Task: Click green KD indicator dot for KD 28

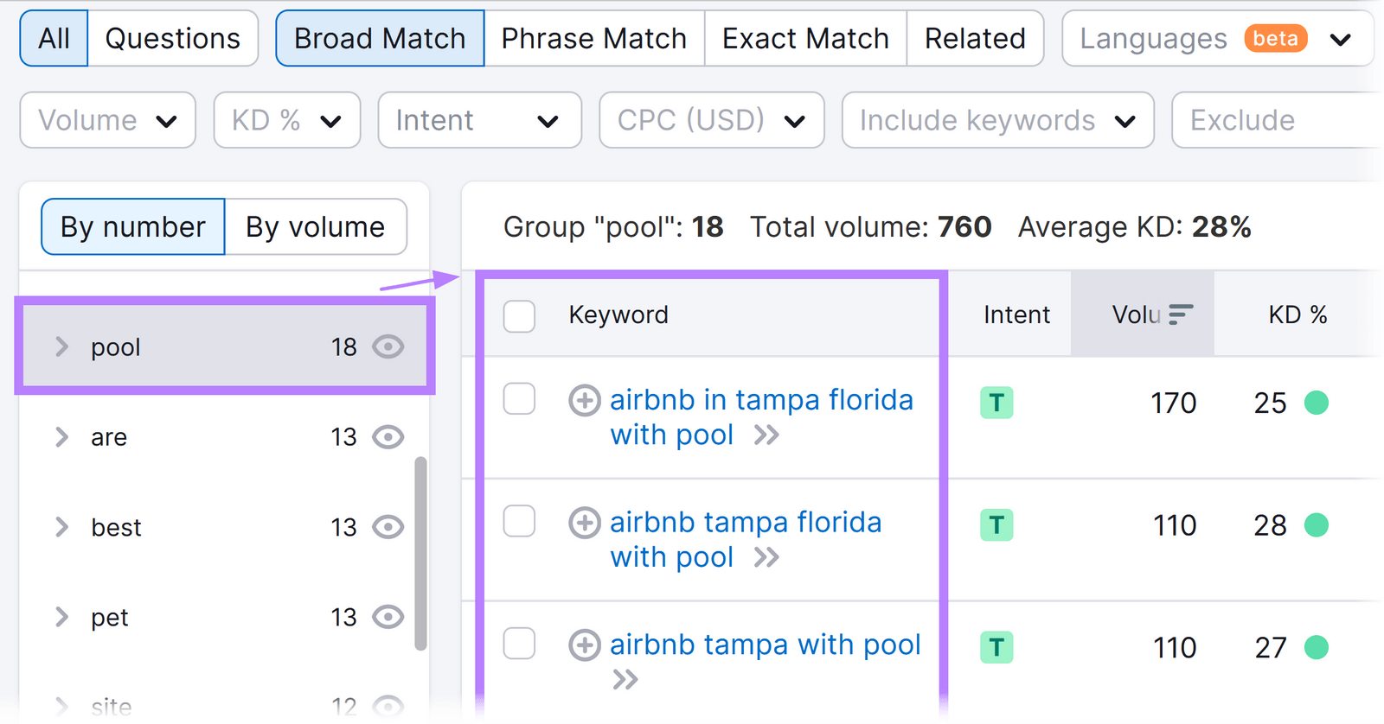Action: point(1317,525)
